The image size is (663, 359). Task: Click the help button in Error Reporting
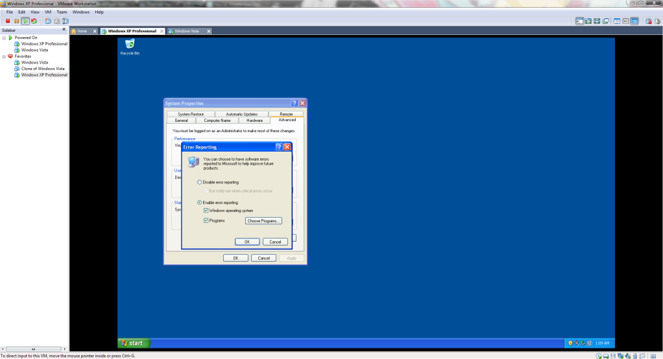click(279, 147)
